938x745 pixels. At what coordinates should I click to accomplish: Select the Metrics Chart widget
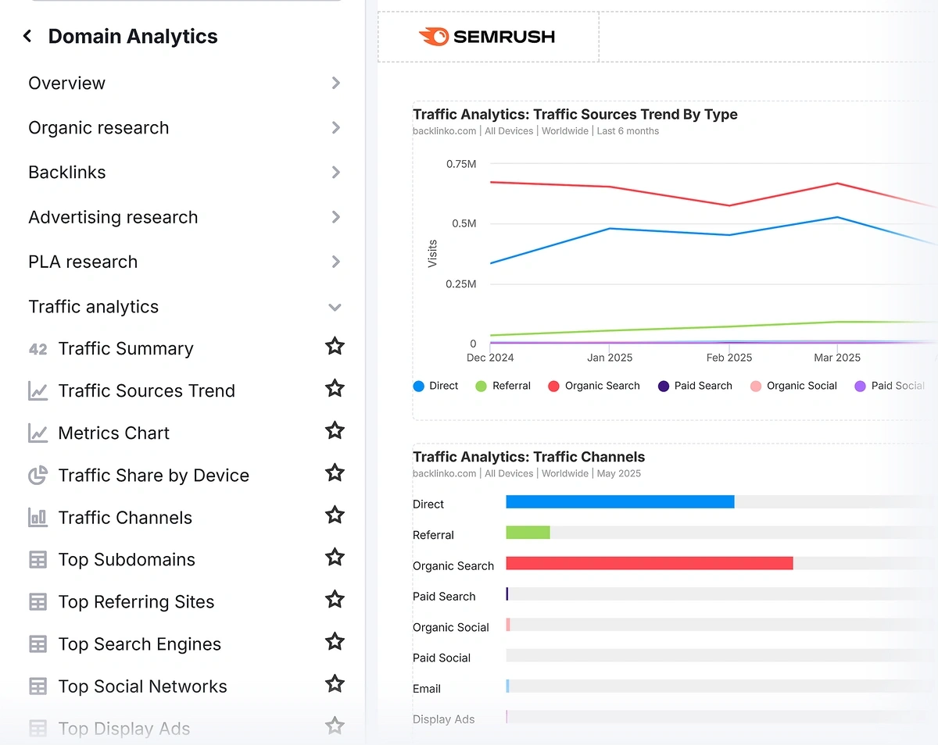point(114,433)
